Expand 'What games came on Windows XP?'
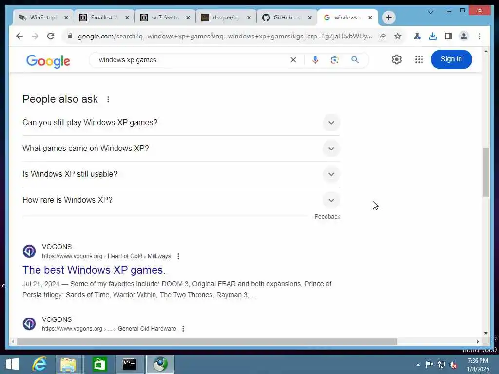 [x=331, y=149]
